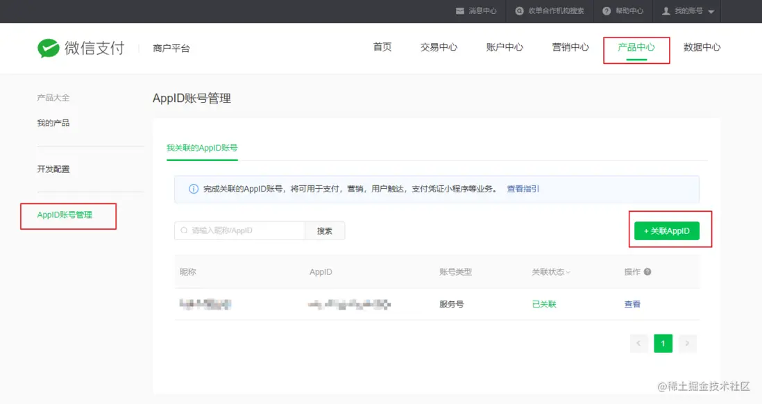Open the 关联状态 filter dropdown
This screenshot has width=762, height=404.
(568, 271)
